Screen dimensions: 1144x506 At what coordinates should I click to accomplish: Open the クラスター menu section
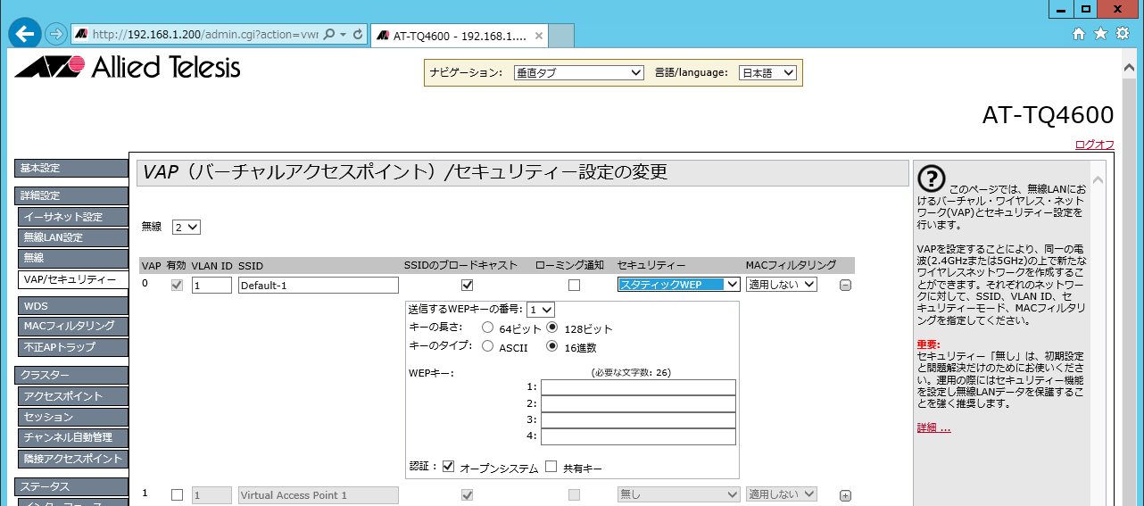(x=71, y=376)
